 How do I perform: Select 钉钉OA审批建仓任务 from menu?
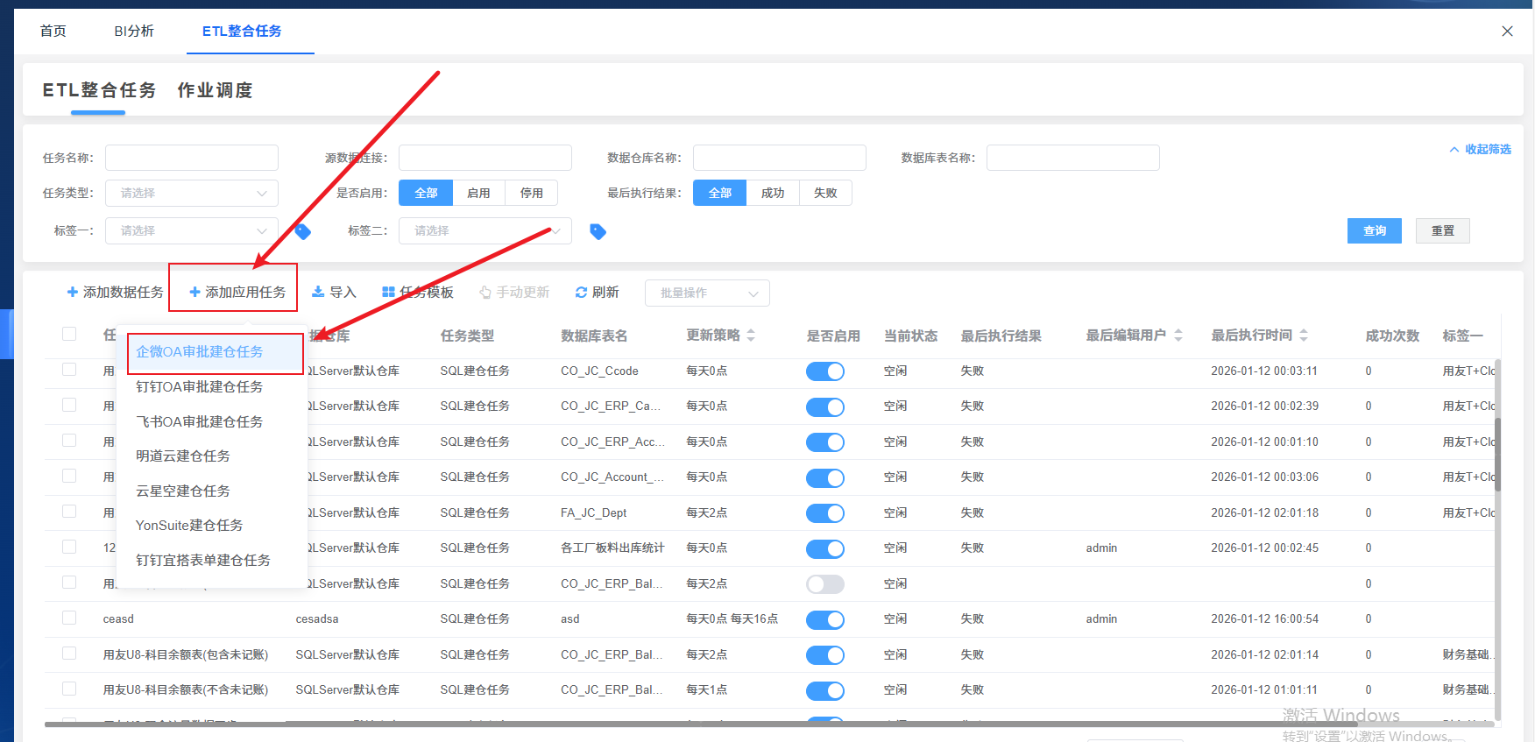200,386
